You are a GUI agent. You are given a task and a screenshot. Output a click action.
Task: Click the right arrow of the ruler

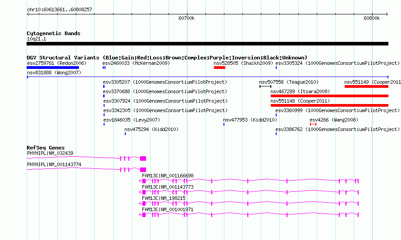click(x=387, y=14)
